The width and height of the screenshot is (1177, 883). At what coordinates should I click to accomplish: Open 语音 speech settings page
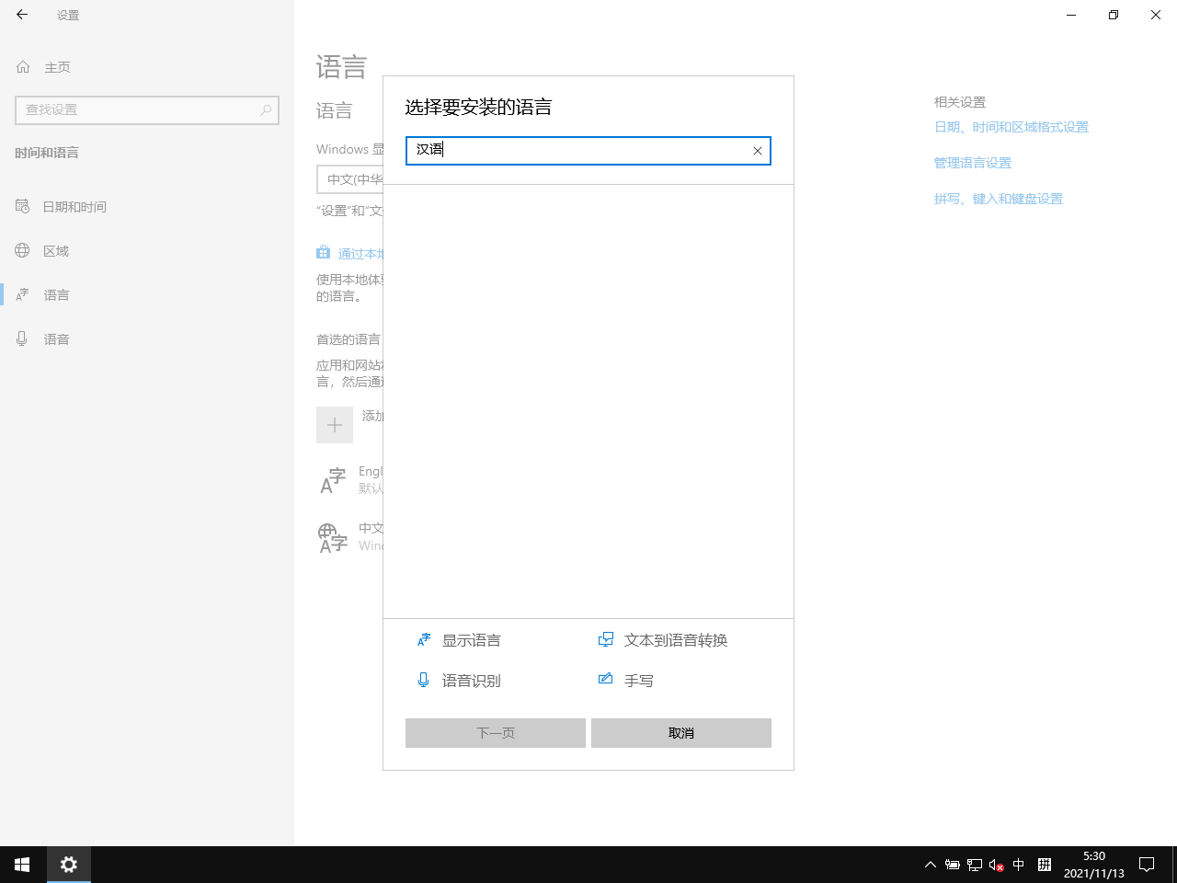[x=56, y=339]
